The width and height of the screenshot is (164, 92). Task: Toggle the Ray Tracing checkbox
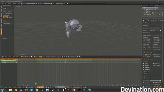pos(153,64)
